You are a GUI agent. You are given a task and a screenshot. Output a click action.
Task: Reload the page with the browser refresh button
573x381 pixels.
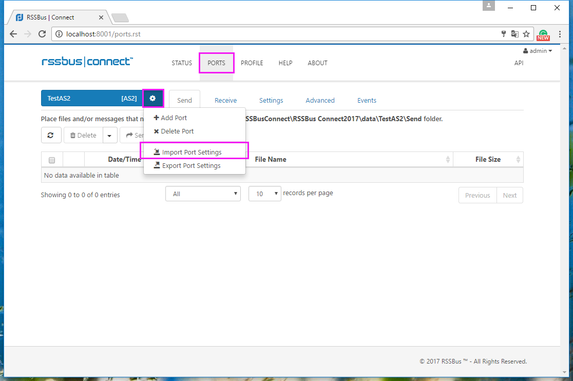tap(42, 34)
